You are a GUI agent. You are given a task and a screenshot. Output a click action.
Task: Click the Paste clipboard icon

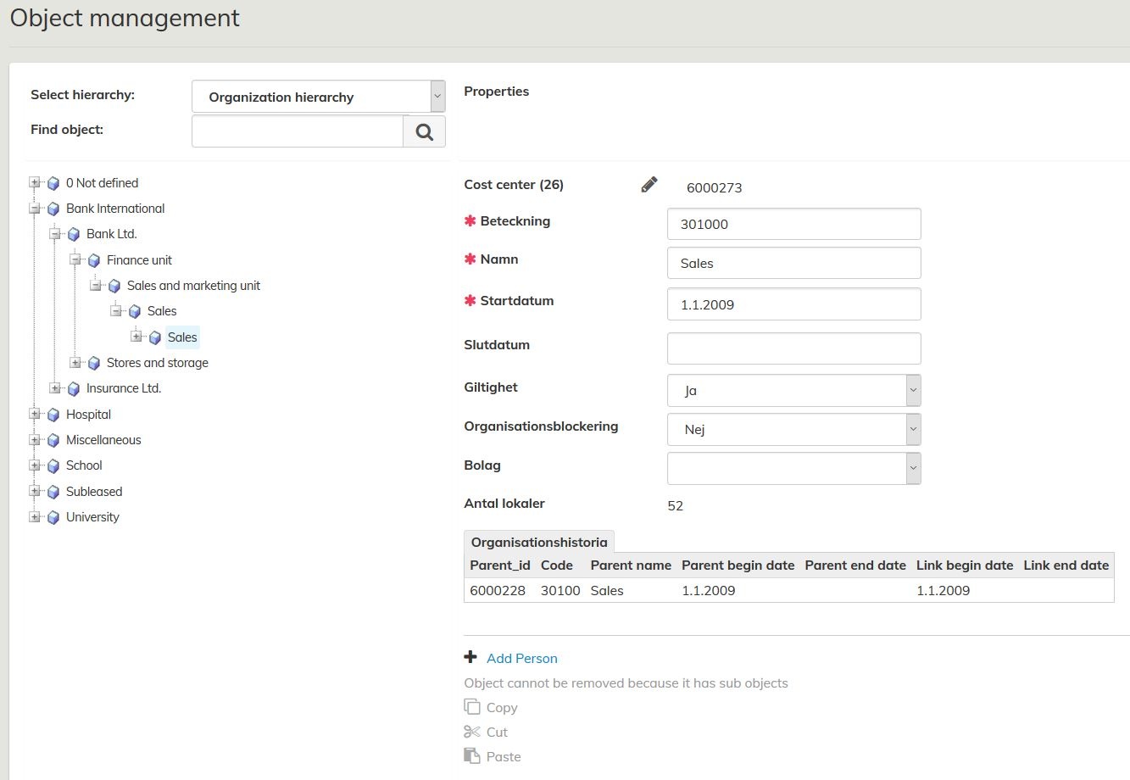pos(472,755)
